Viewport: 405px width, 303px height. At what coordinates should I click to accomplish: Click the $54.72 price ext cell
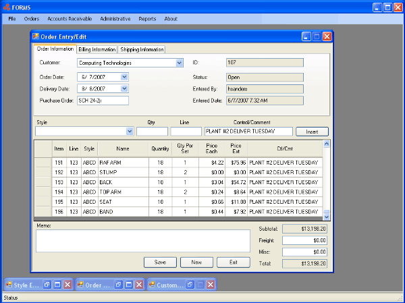[x=236, y=182]
